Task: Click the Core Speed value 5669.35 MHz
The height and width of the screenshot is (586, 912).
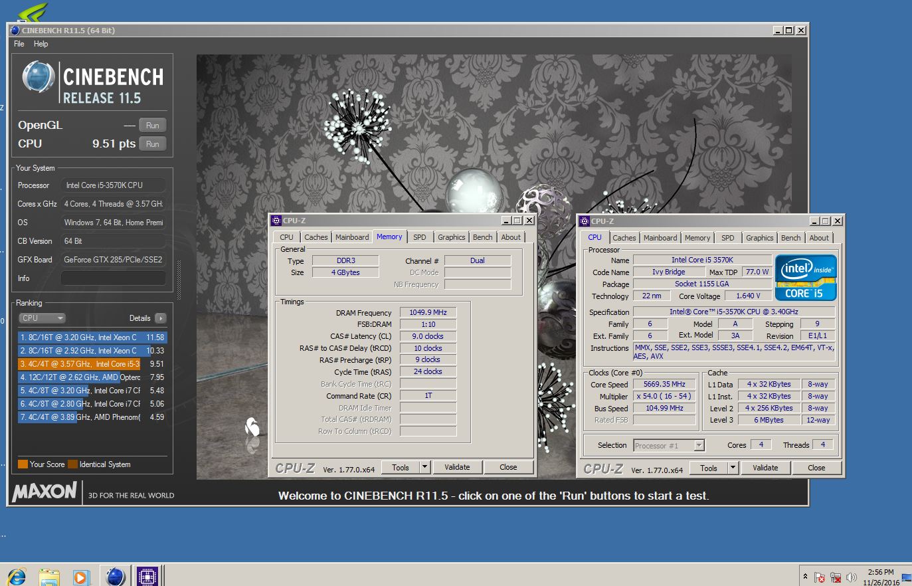Action: point(664,384)
